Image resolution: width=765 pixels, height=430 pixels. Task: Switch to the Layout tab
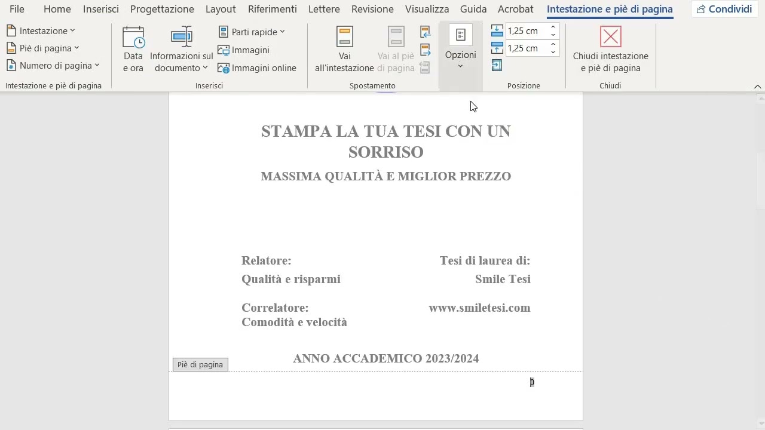[x=221, y=9]
